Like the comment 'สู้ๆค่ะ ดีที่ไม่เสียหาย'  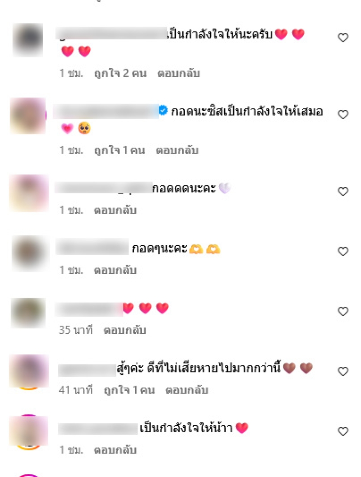[343, 371]
